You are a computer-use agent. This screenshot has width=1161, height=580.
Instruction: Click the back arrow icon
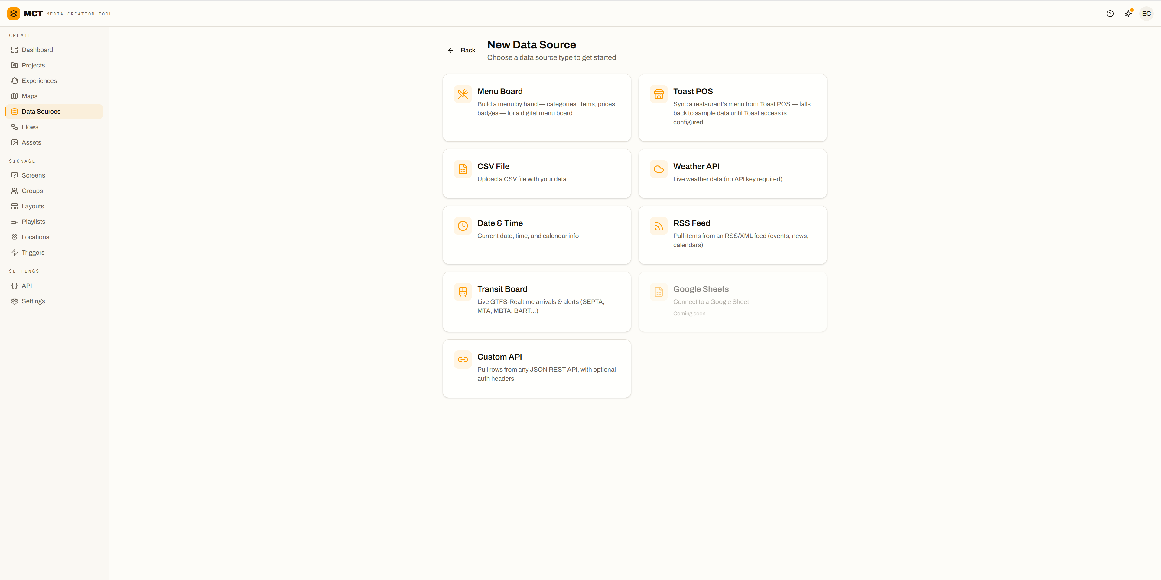click(451, 50)
